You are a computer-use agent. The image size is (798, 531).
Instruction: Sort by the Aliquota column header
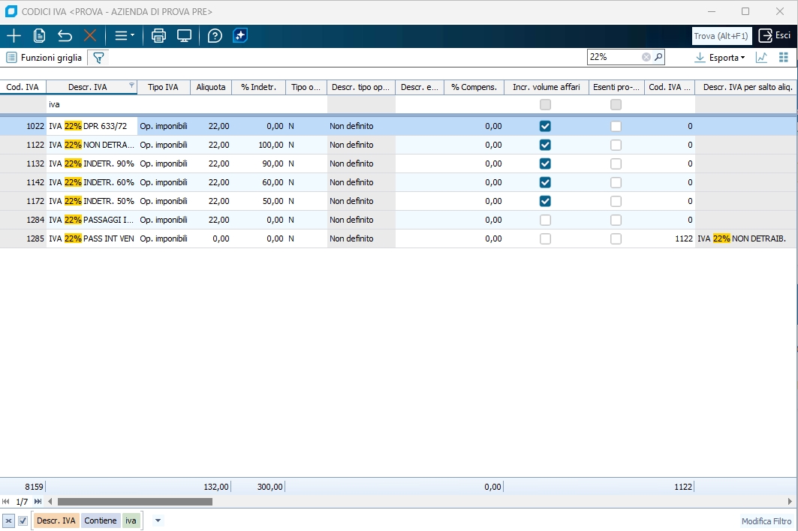click(x=210, y=87)
